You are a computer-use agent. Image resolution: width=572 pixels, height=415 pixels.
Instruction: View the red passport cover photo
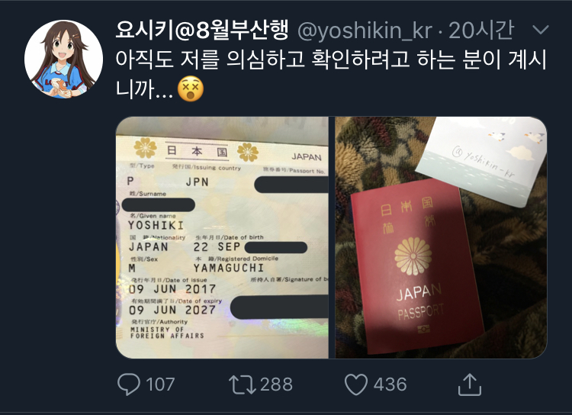click(441, 237)
